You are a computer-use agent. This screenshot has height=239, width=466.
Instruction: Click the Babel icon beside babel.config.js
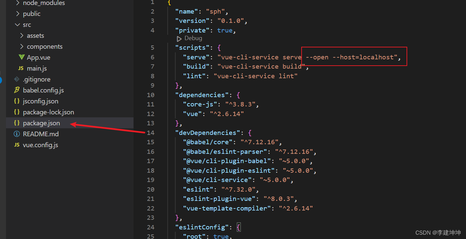tap(17, 90)
